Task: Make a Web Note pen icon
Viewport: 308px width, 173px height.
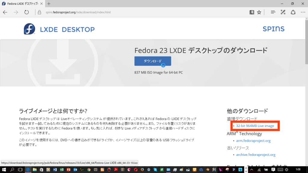Action: (x=283, y=12)
